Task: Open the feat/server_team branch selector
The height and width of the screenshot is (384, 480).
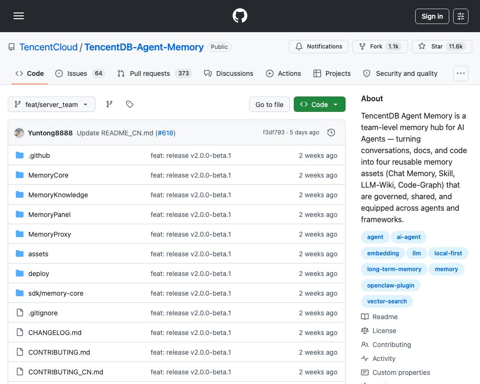Action: [x=51, y=105]
